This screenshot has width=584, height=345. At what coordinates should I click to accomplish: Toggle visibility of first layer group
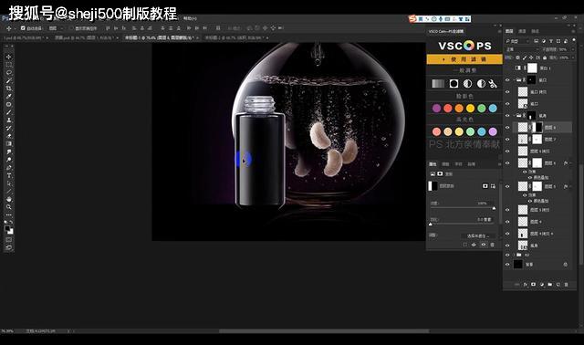(507, 79)
